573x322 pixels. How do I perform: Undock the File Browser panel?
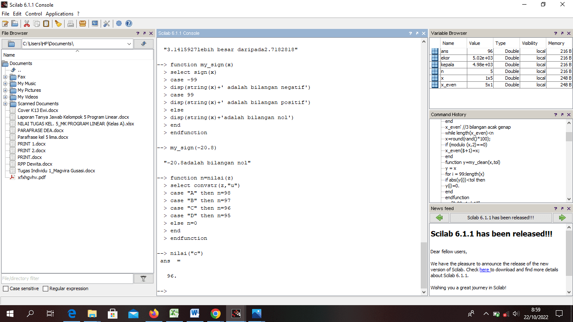point(144,33)
